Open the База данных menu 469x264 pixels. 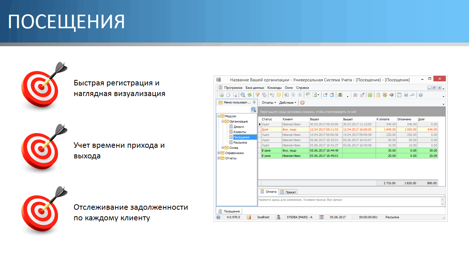[x=255, y=88]
